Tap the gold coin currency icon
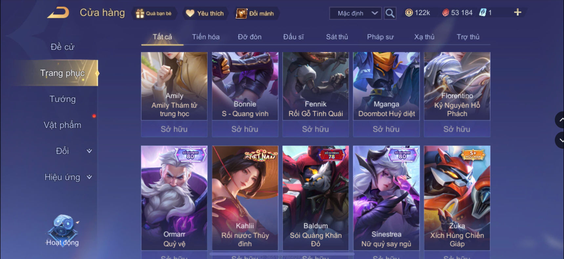This screenshot has width=564, height=259. click(409, 13)
